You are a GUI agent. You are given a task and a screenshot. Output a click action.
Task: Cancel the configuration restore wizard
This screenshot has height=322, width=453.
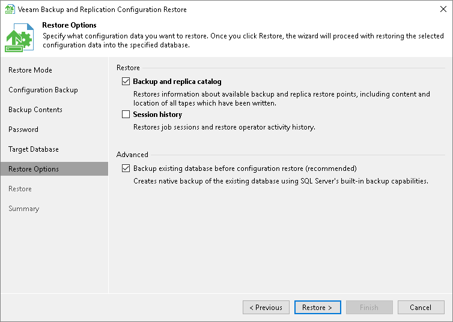[421, 307]
